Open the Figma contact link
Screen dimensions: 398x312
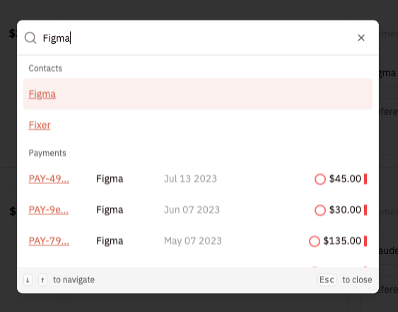[42, 94]
